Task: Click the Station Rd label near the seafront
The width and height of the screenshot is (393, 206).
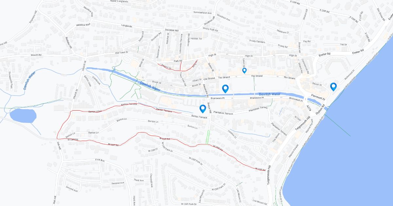Action: [x=320, y=110]
